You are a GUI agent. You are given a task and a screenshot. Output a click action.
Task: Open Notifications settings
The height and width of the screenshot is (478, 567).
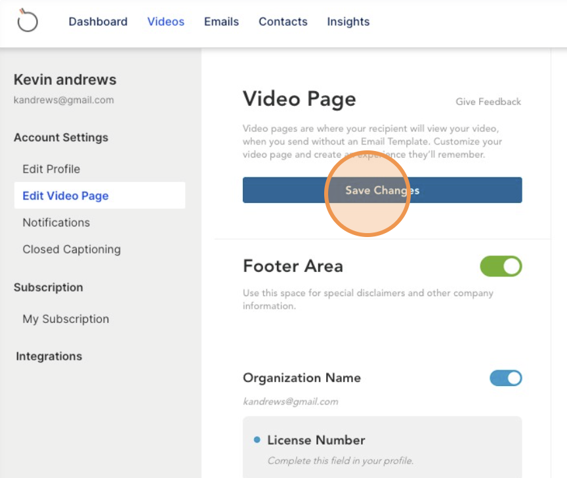[x=56, y=222]
